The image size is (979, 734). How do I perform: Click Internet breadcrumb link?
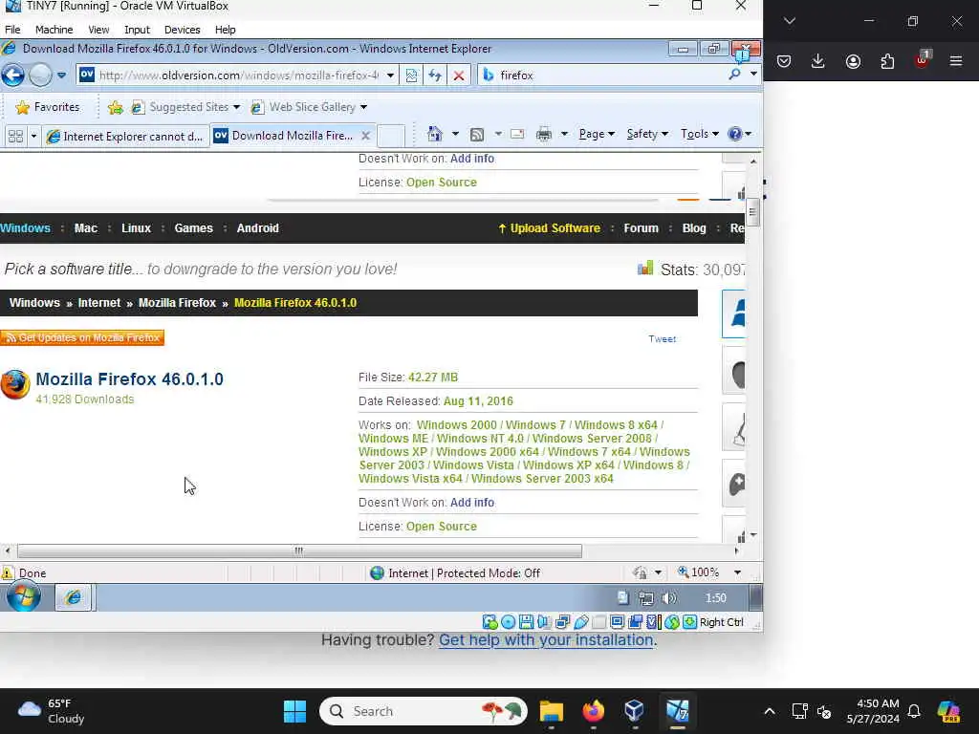(x=99, y=303)
